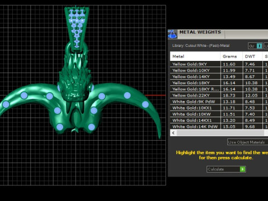The height and width of the screenshot is (201, 268).
Task: Click the 8.48 DWT cell
Action: pos(252,102)
